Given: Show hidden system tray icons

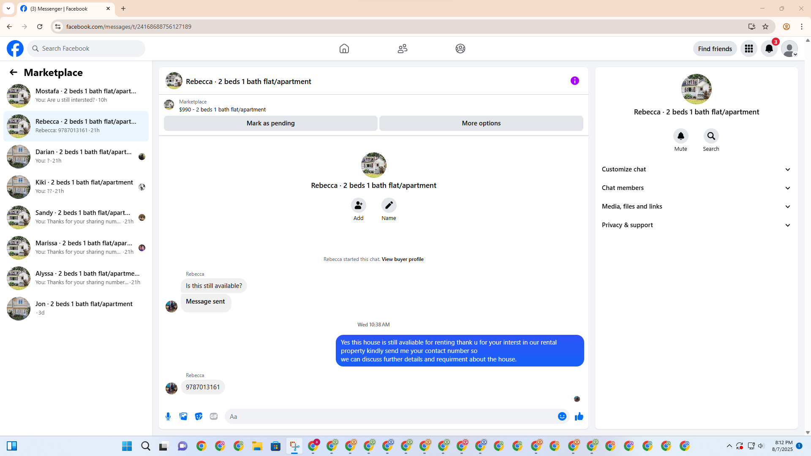Looking at the screenshot, I should pyautogui.click(x=729, y=446).
